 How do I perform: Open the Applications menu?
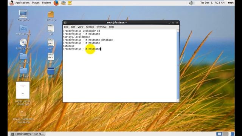[x=22, y=3]
